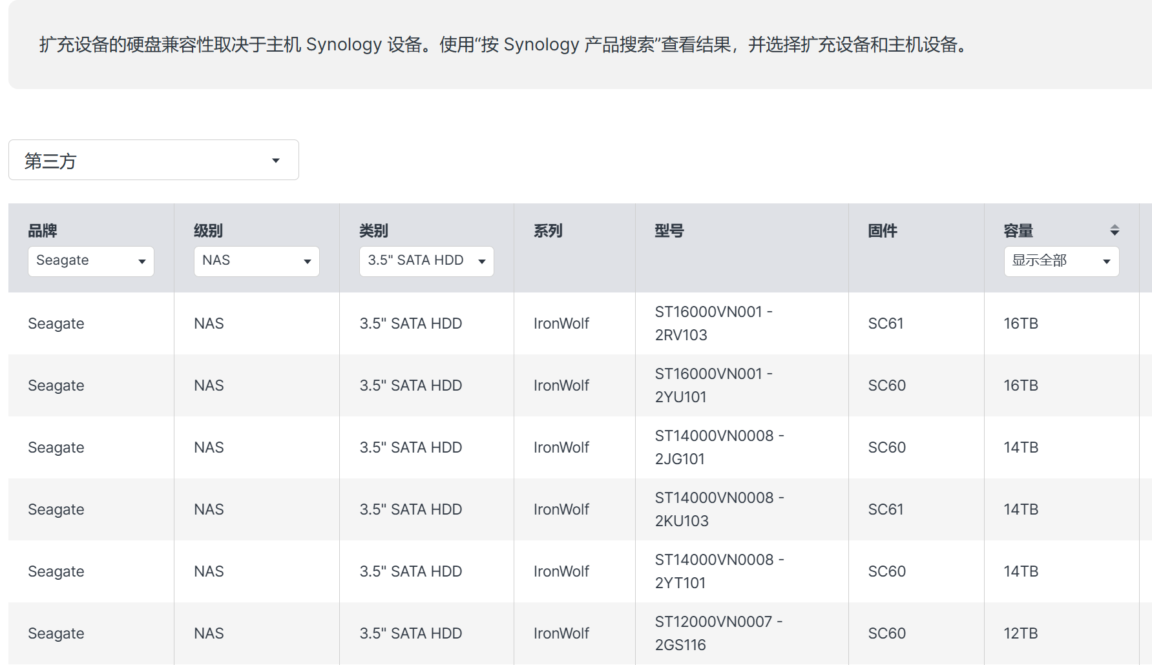Open the 3.5" SATA HDD category filter
The width and height of the screenshot is (1152, 665).
[x=426, y=261]
